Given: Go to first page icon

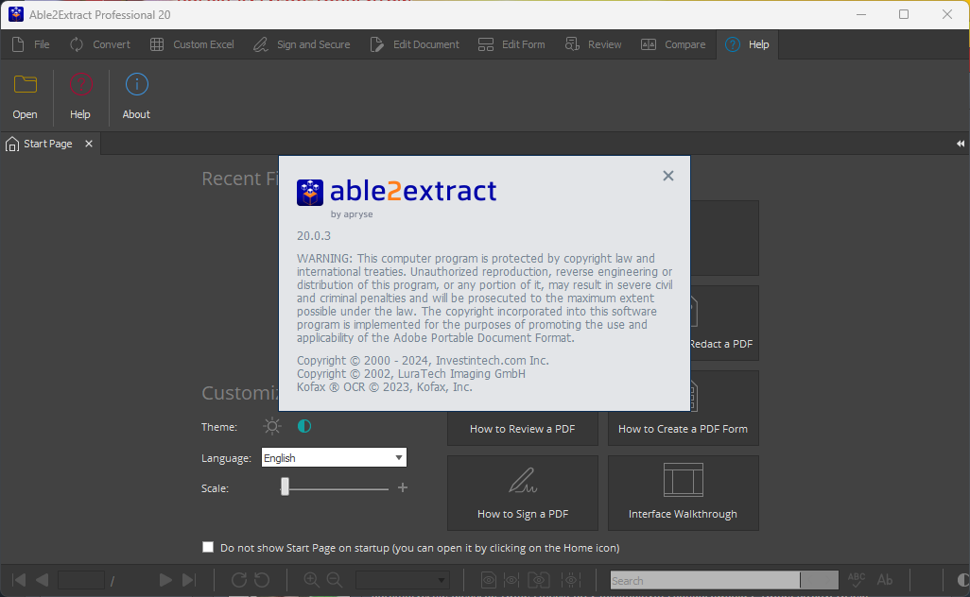Looking at the screenshot, I should (x=19, y=580).
